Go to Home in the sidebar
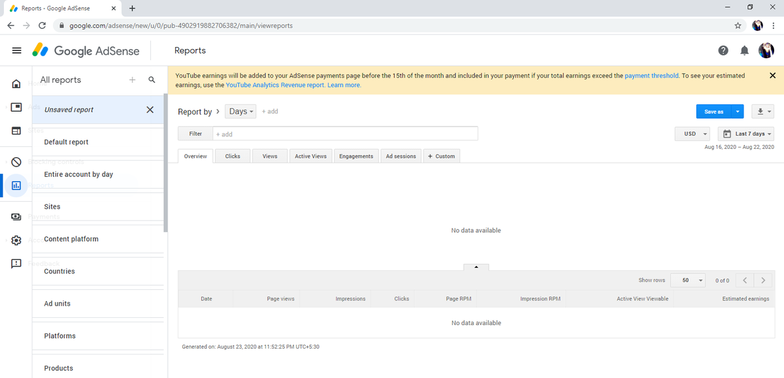The width and height of the screenshot is (784, 378). coord(16,84)
